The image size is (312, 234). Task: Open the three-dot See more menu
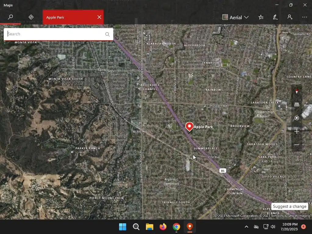304,17
